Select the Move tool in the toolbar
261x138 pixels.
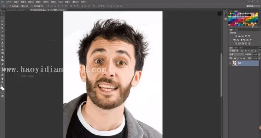[2, 14]
